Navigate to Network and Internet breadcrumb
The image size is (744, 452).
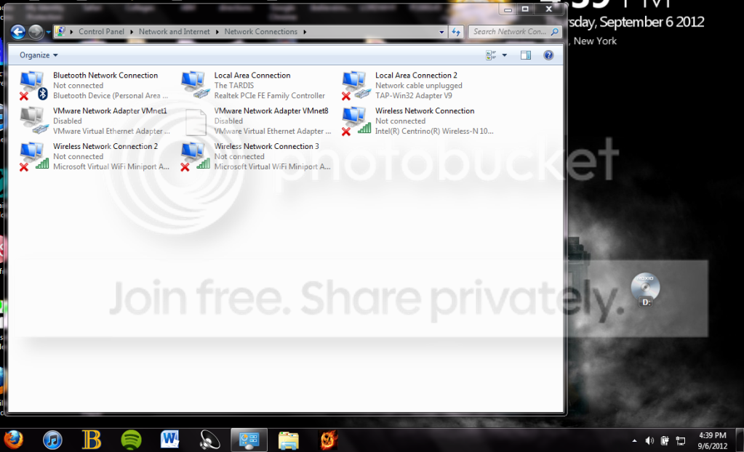174,32
